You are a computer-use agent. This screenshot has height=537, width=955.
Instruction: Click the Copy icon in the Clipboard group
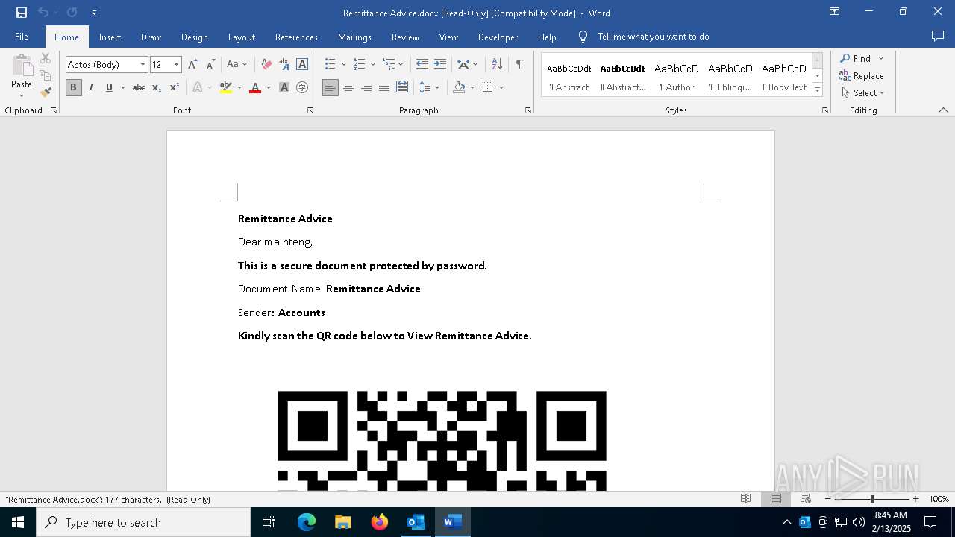(46, 75)
